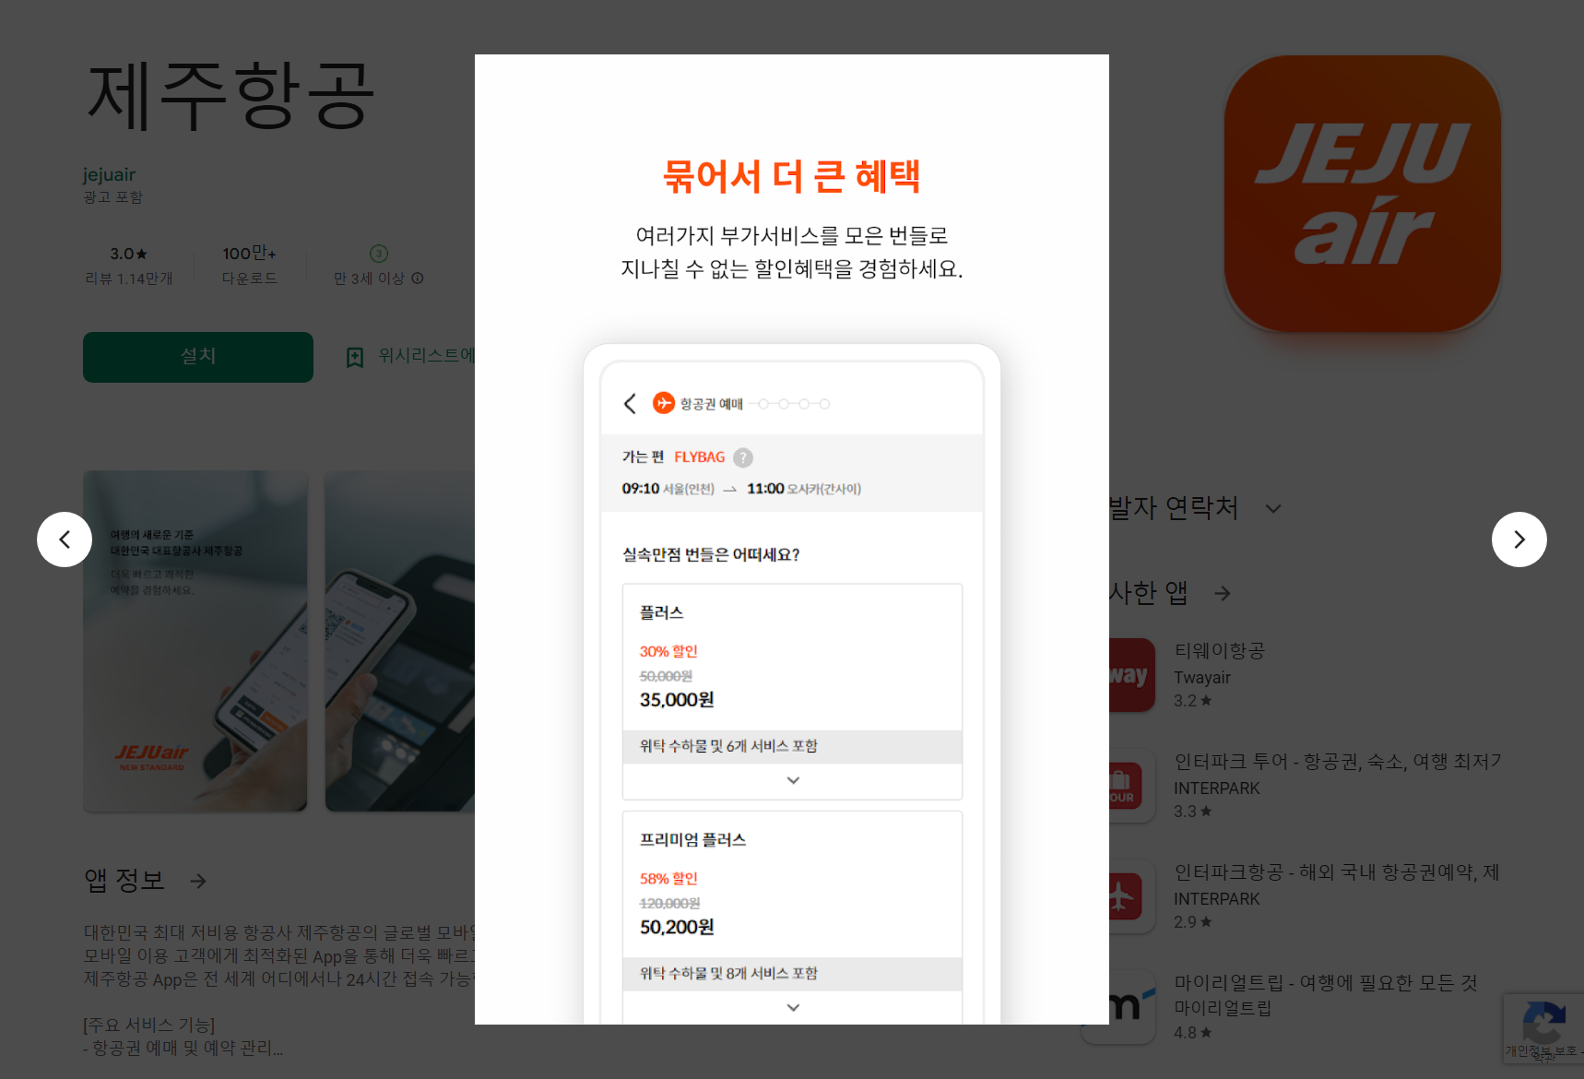Open the arrow next to 사한 앱 heading
This screenshot has width=1584, height=1079.
tap(1223, 593)
